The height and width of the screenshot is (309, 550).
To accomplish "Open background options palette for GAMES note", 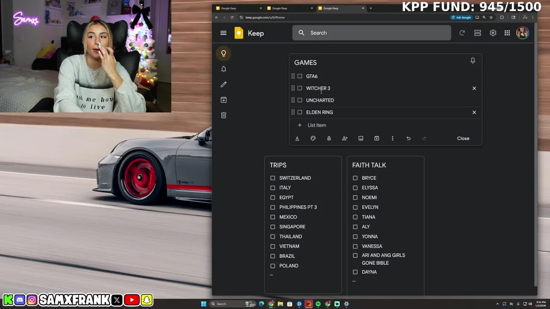I will [313, 138].
